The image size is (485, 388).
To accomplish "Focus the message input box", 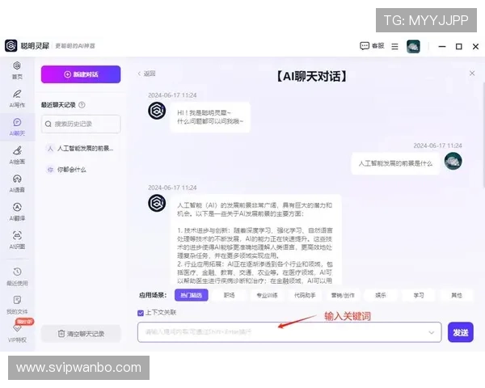I will tap(289, 332).
